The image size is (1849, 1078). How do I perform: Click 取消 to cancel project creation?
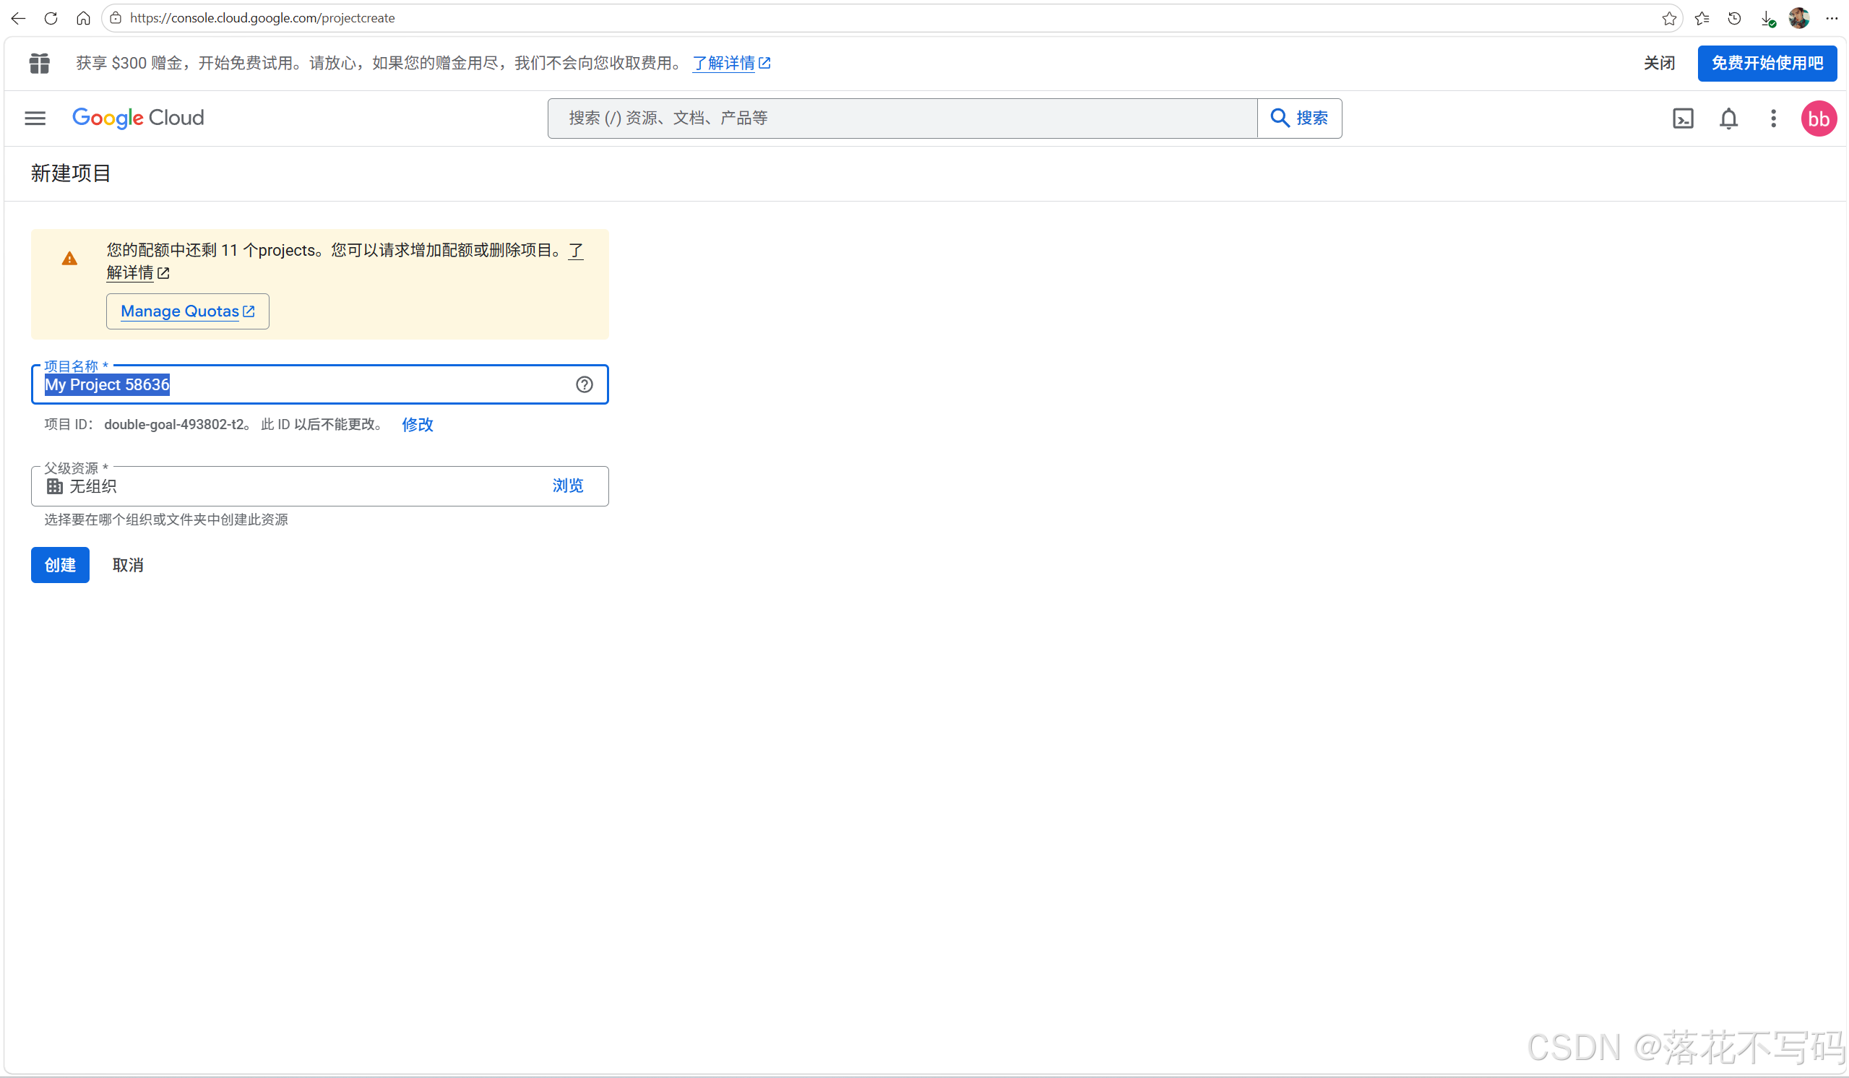tap(128, 565)
